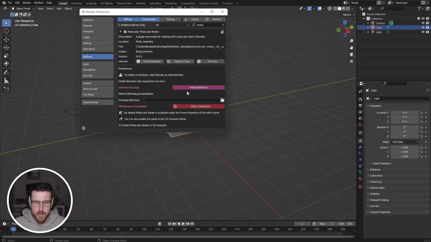This screenshot has height=242, width=431.
Task: Toggle Collection visibility eye in outliner
Action: [423, 18]
